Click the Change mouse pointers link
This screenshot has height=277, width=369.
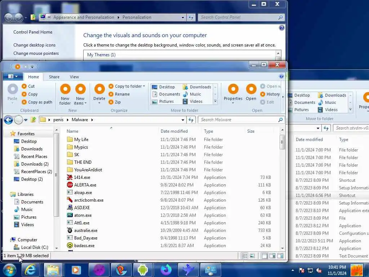36,53
